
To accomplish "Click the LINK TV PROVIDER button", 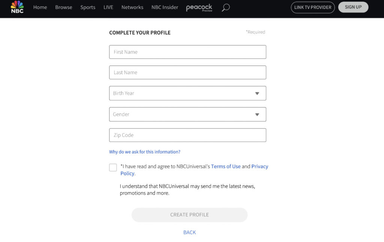I will 313,7.
